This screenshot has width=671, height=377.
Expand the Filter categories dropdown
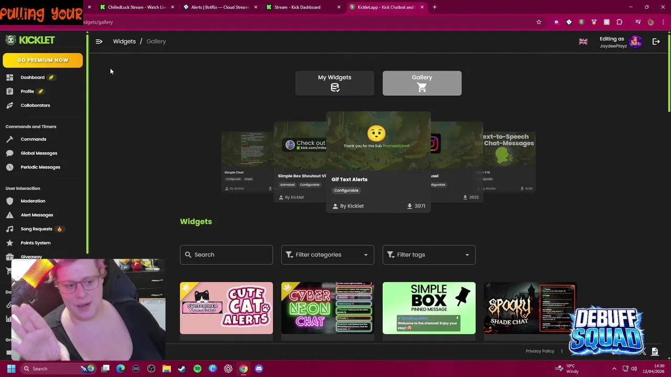pos(328,254)
